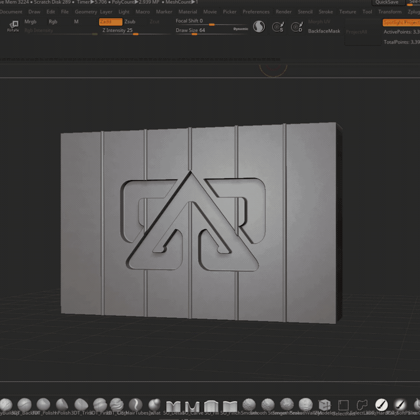Pick the Inflat brush sphere
This screenshot has width=420, height=420.
(154, 405)
